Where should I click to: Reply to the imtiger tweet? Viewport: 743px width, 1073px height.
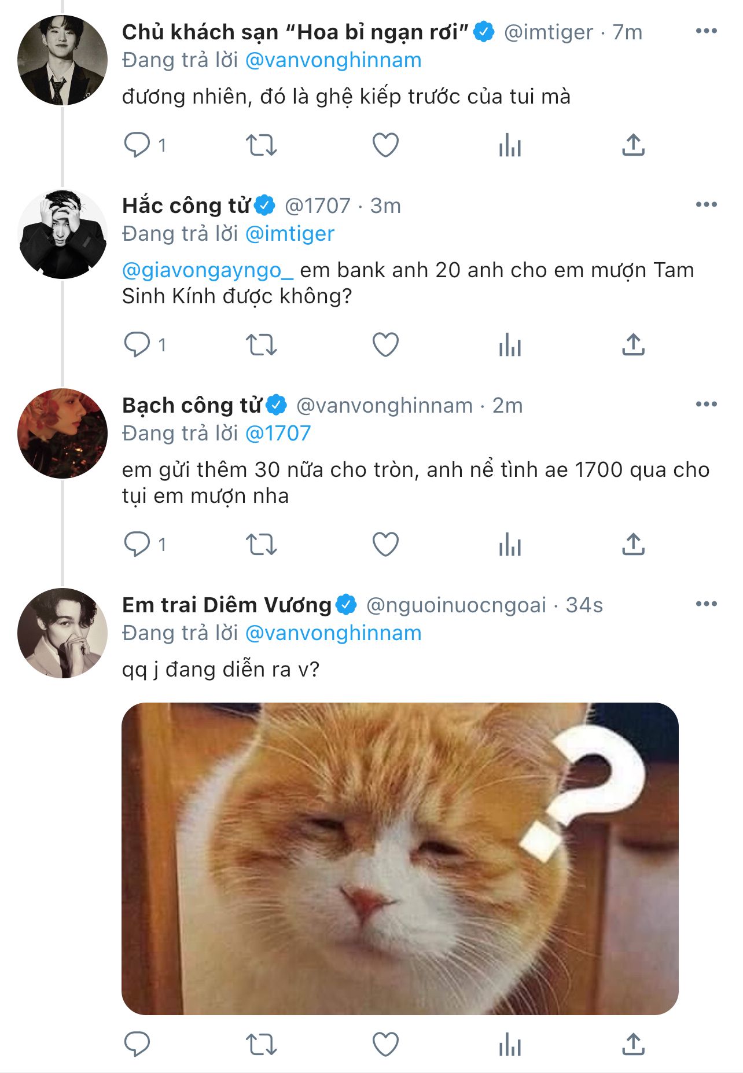click(x=137, y=145)
